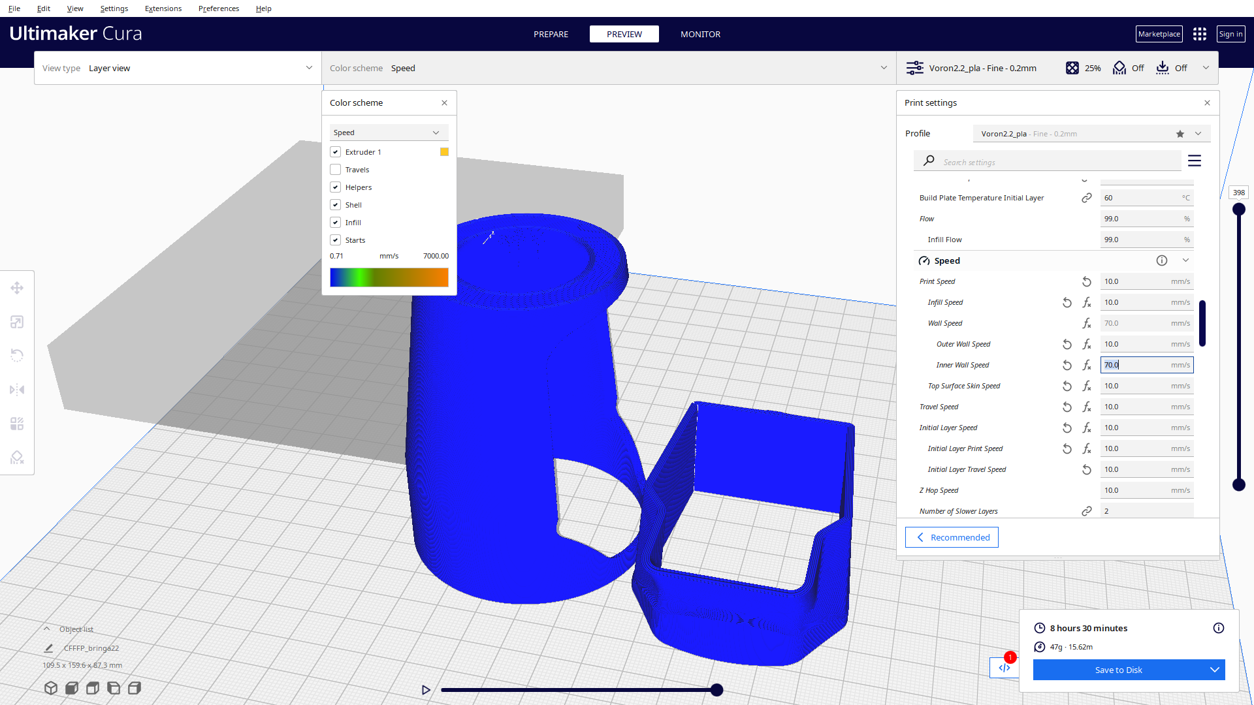Open the Extensions menu
The height and width of the screenshot is (705, 1254).
[x=163, y=8]
